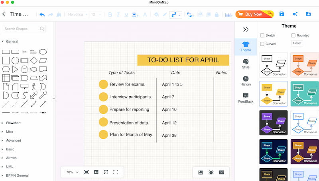Click the share icon
This screenshot has width=319, height=181.
point(295,14)
